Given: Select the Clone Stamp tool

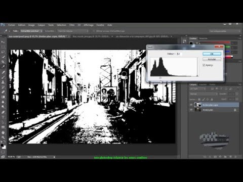Looking at the screenshot, I should (x=3, y=82).
